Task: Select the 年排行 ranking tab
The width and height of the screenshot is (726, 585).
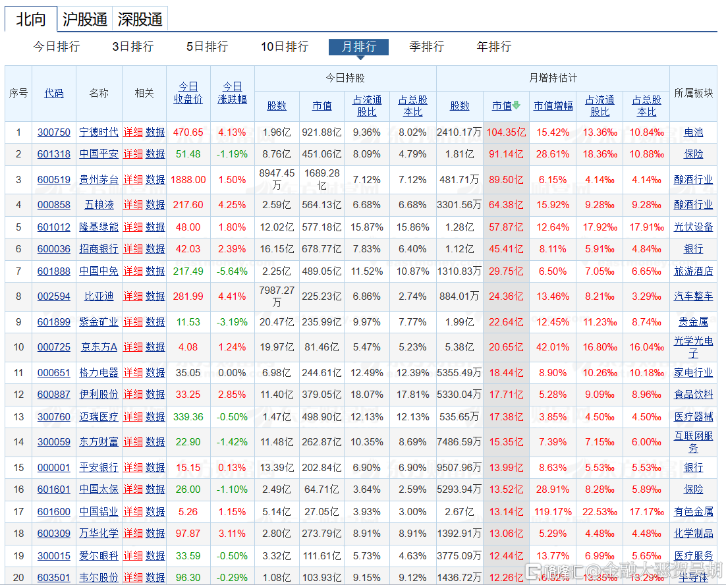Action: pyautogui.click(x=494, y=46)
